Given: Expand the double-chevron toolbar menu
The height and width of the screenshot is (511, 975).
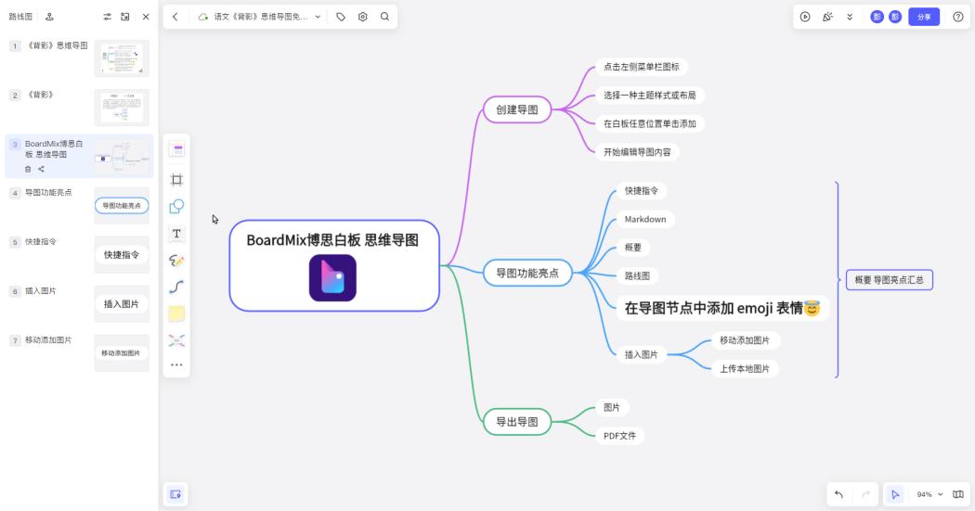Looking at the screenshot, I should pyautogui.click(x=850, y=17).
